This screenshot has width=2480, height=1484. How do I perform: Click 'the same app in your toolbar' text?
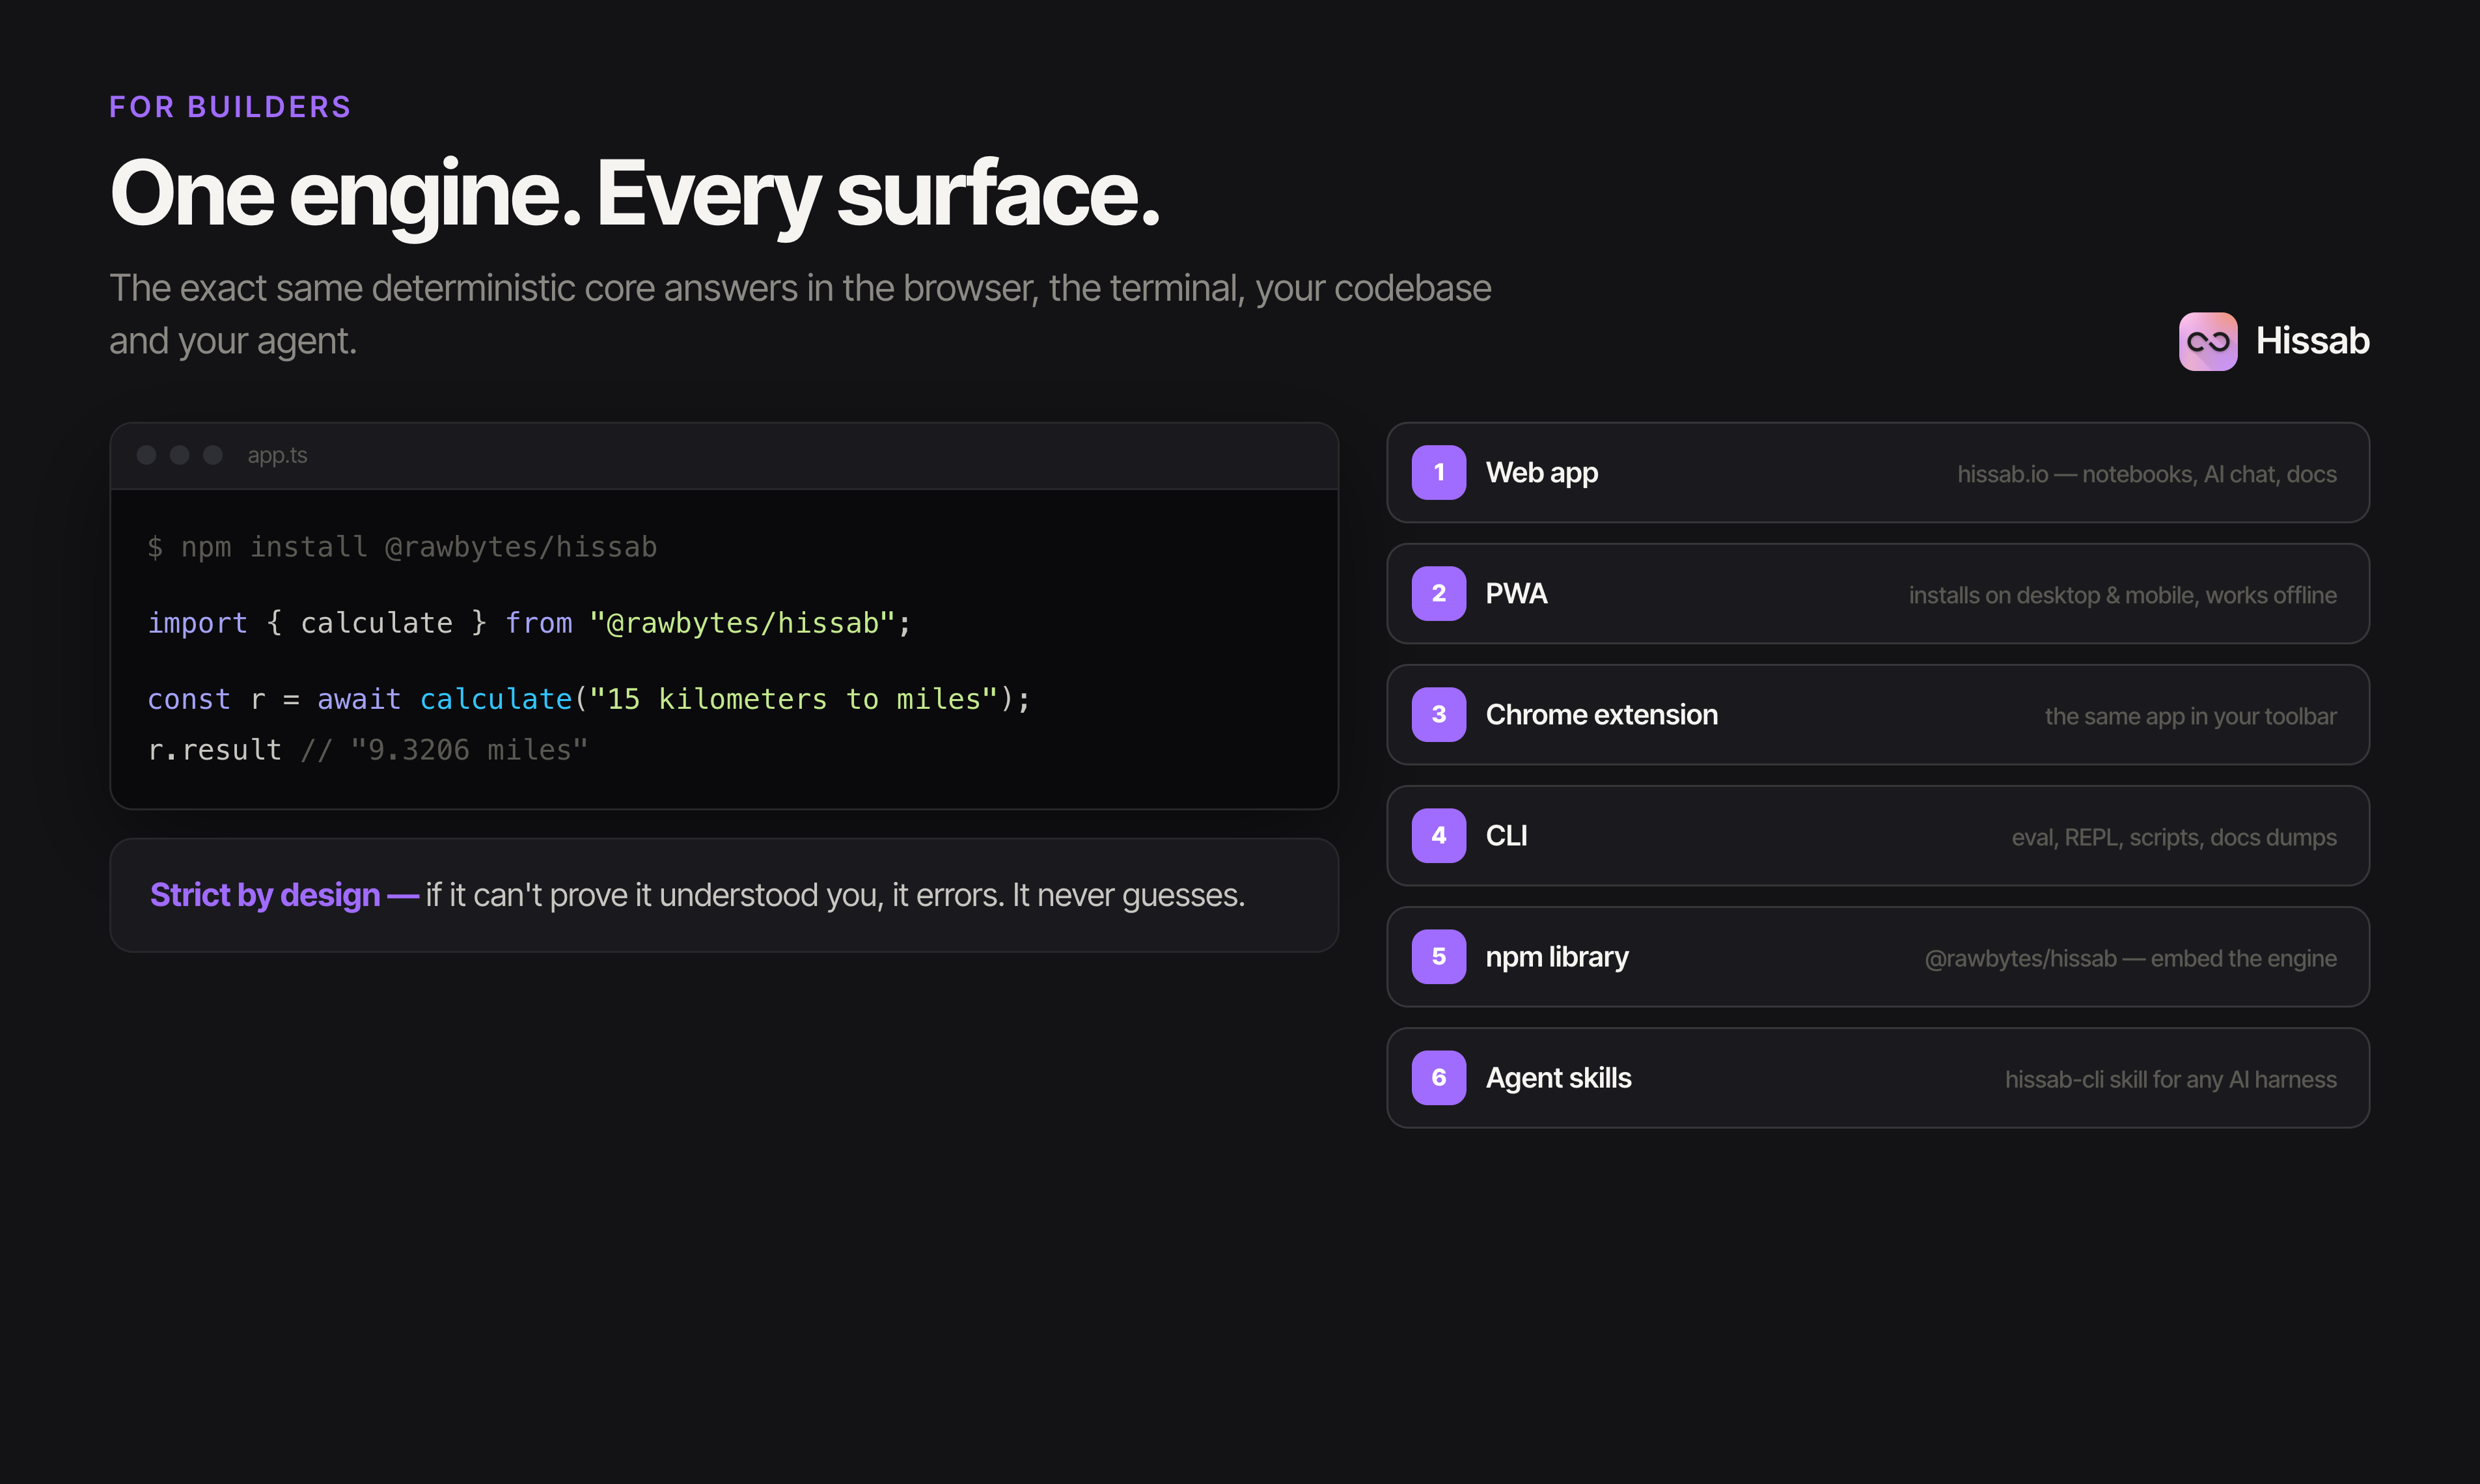tap(2191, 716)
